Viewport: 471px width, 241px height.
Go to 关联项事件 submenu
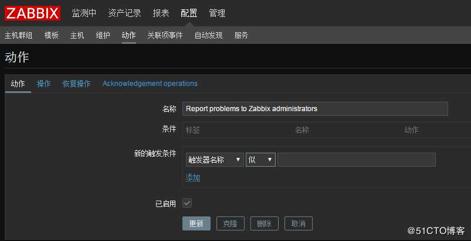(x=165, y=35)
